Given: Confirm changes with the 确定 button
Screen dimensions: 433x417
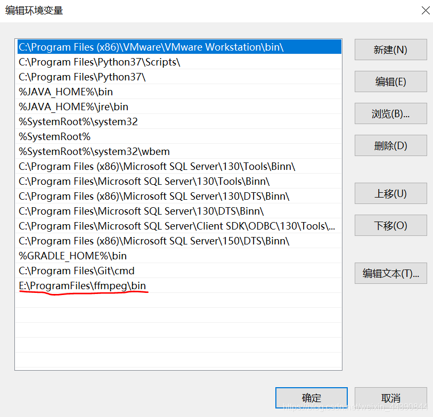Looking at the screenshot, I should (x=311, y=398).
